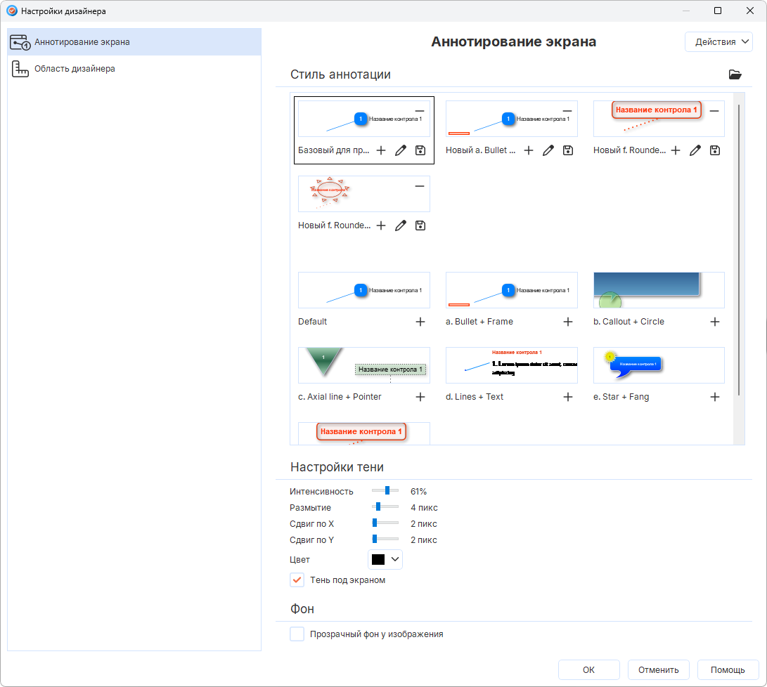Add the e. Star + Fang style

(714, 397)
